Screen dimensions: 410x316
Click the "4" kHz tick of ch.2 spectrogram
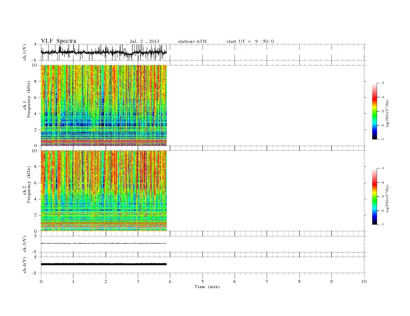(x=36, y=199)
